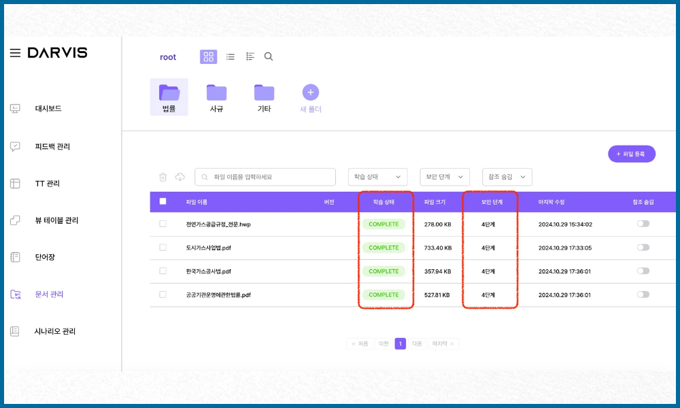This screenshot has width=680, height=408.
Task: Click file name 공공기관운영에관한법률.pdf
Action: coord(218,295)
